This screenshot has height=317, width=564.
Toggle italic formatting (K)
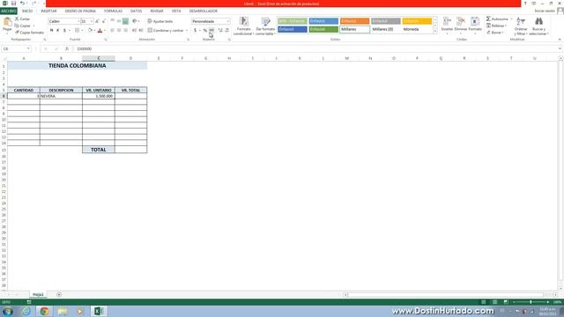tap(58, 31)
